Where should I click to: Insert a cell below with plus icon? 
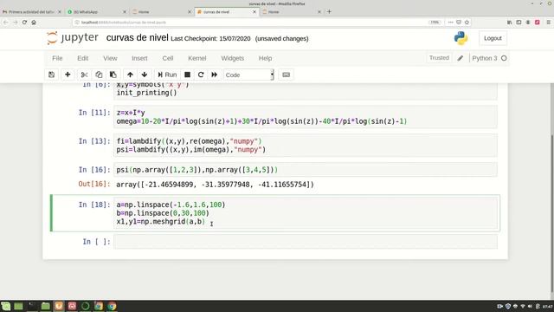pos(68,75)
